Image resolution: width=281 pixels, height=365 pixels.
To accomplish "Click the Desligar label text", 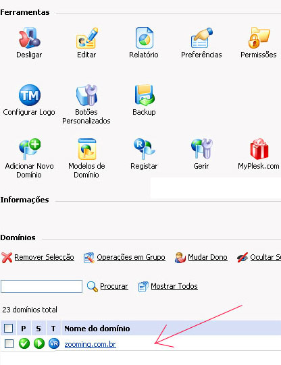I will 29,55.
